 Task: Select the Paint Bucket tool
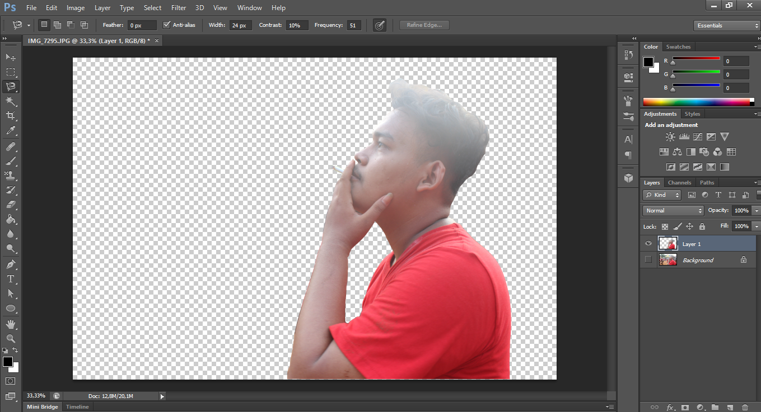(x=11, y=220)
